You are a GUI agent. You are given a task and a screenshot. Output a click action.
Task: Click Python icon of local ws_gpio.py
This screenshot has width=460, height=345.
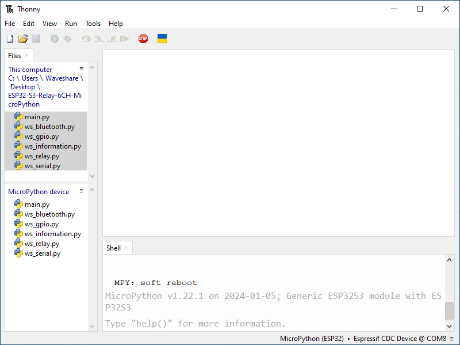18,137
